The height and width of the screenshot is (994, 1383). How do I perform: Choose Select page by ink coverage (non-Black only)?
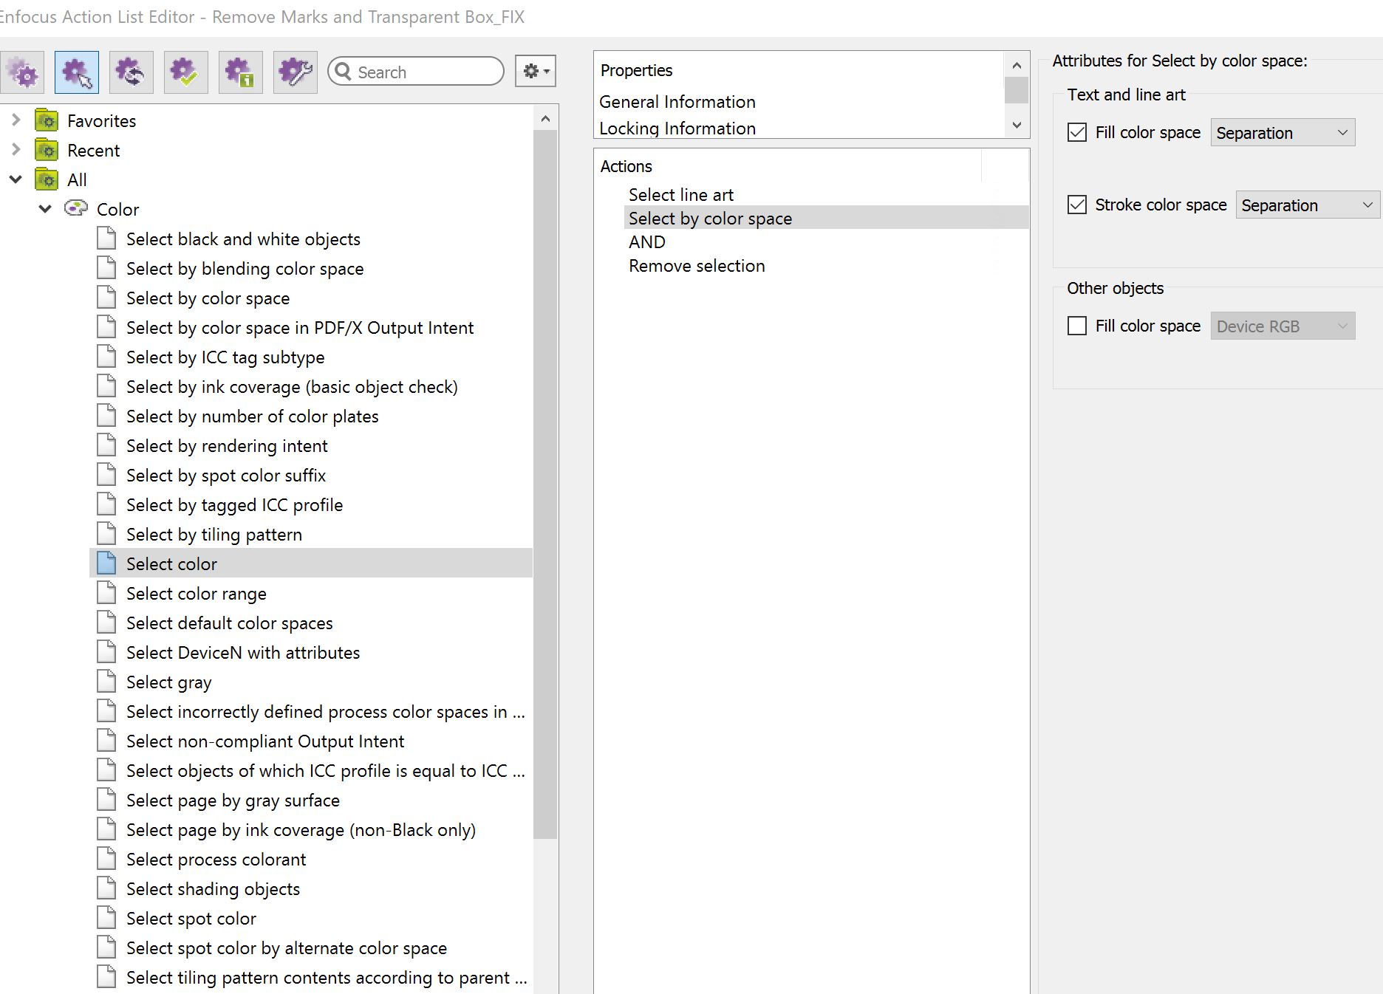301,830
